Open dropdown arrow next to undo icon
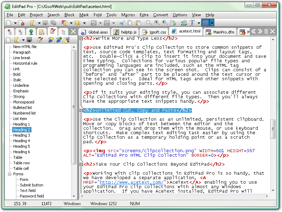282x212 pixels. click(x=100, y=23)
